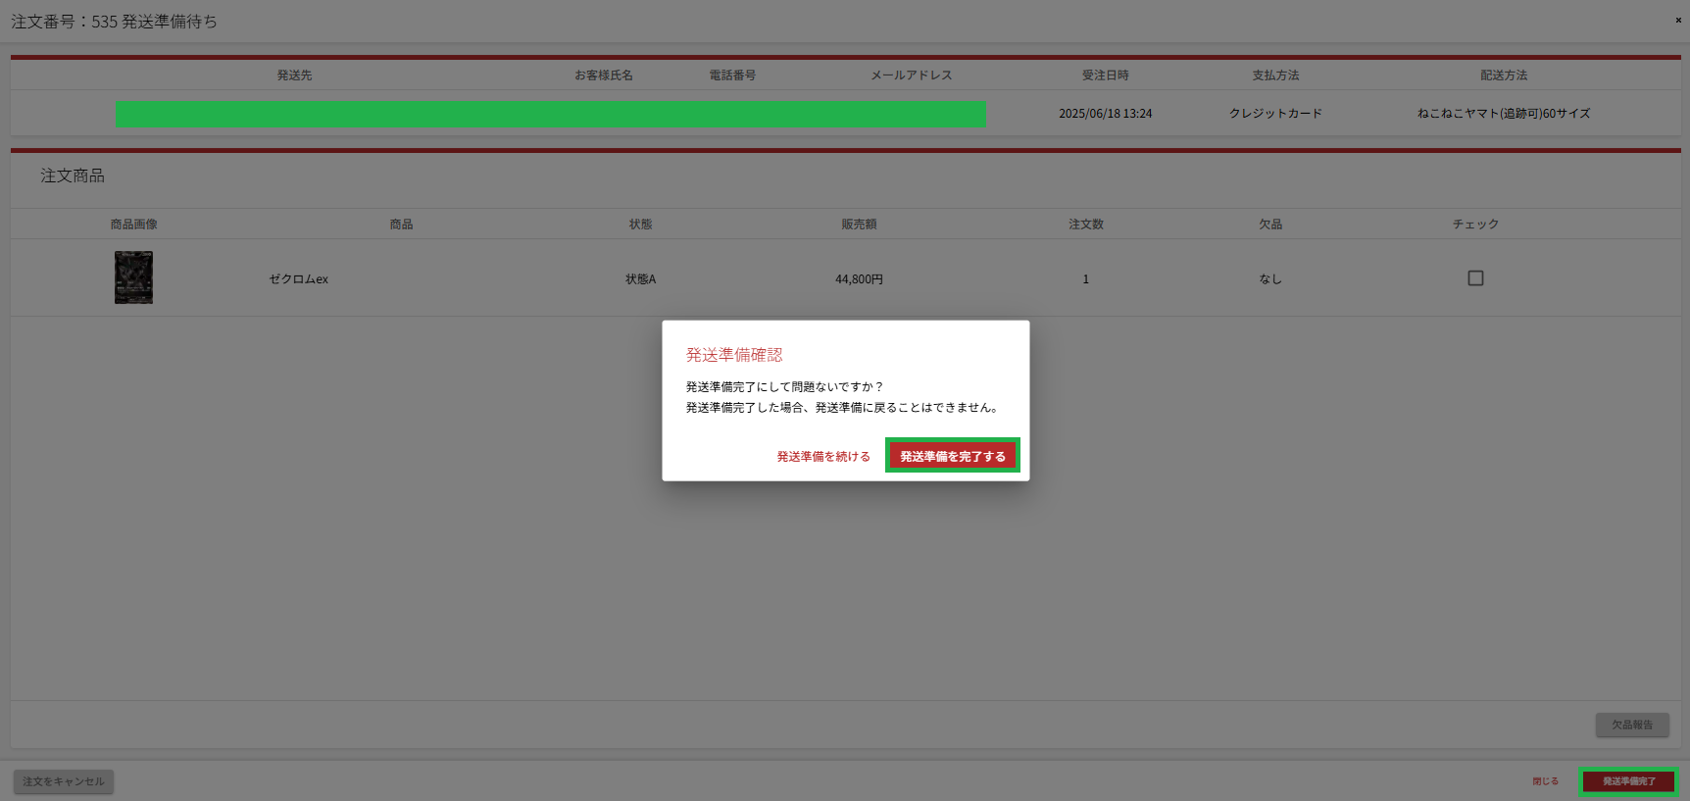1690x801 pixels.
Task: Click 発送準備を続ける in the dialog
Action: click(822, 457)
